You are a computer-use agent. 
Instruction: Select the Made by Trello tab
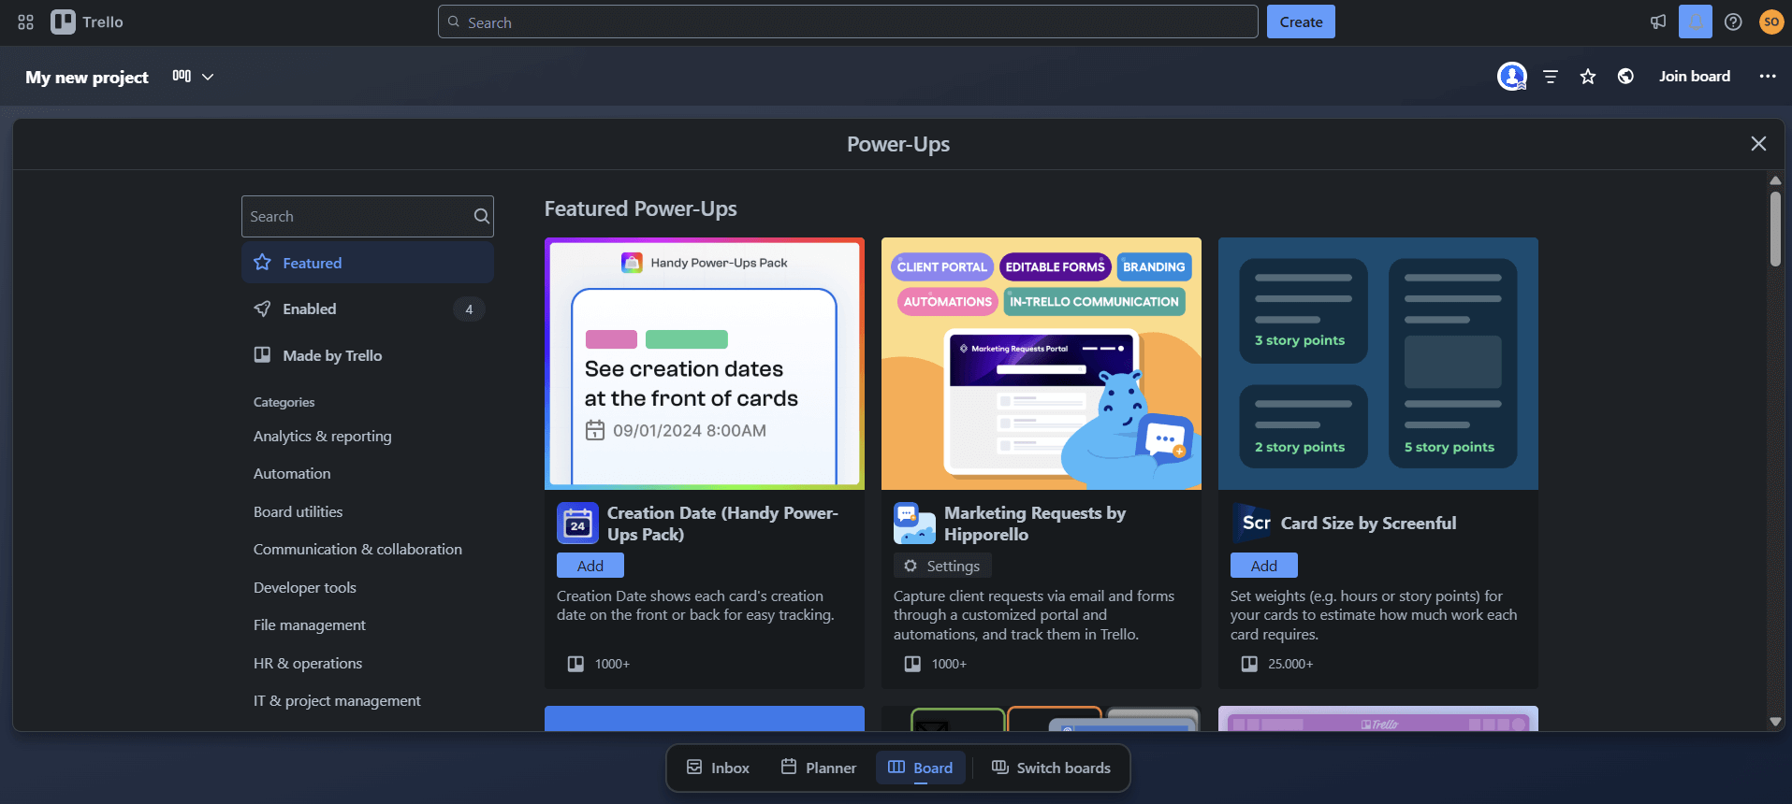(367, 355)
